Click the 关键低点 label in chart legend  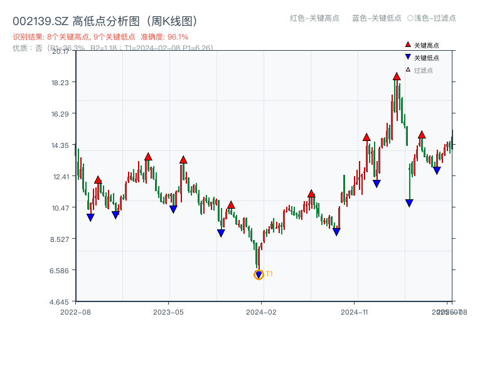point(427,58)
